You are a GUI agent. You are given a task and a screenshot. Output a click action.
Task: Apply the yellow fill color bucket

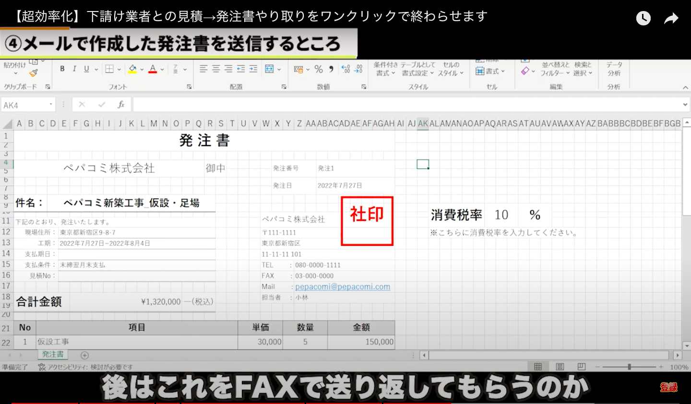pos(132,69)
